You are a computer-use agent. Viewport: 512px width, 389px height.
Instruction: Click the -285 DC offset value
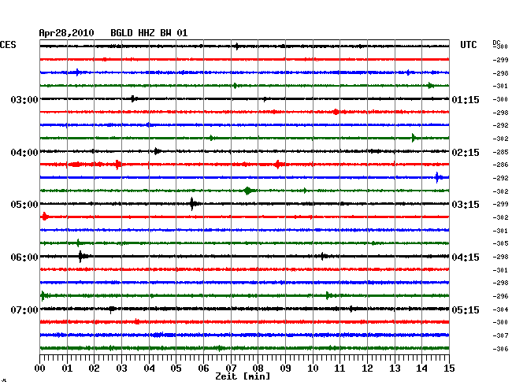click(x=501, y=151)
